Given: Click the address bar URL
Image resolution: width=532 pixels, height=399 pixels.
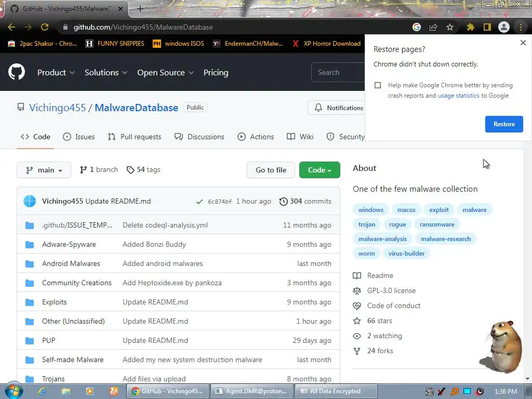Looking at the screenshot, I should point(143,27).
